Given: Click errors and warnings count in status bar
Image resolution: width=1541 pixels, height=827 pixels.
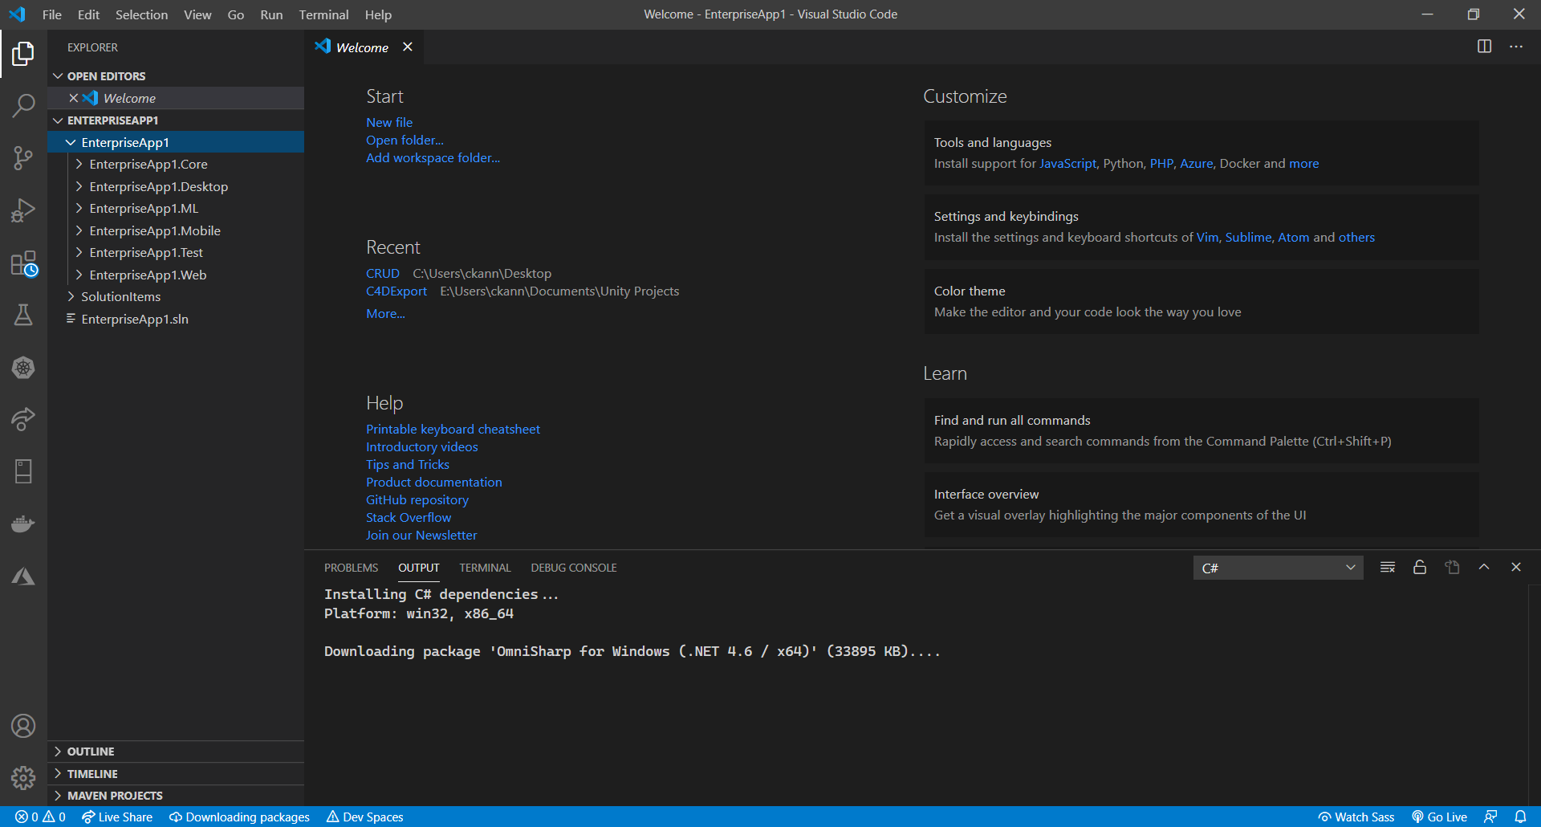Looking at the screenshot, I should [x=40, y=817].
